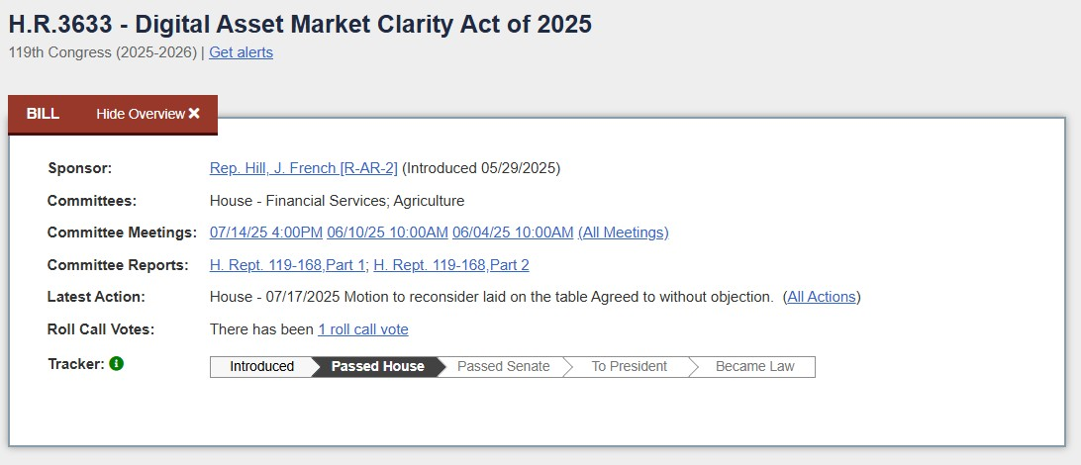Click the Passed Senate tracker stage
This screenshot has height=465, width=1081.
(503, 367)
